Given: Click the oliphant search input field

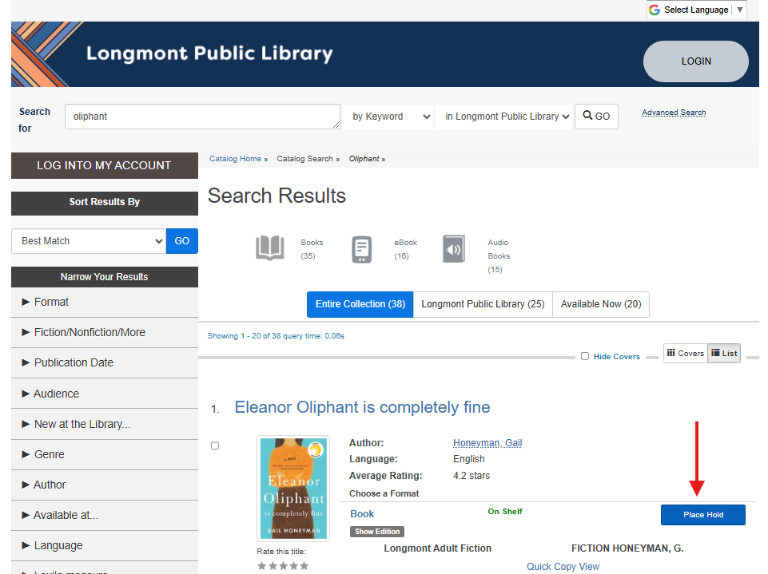Looking at the screenshot, I should [202, 117].
